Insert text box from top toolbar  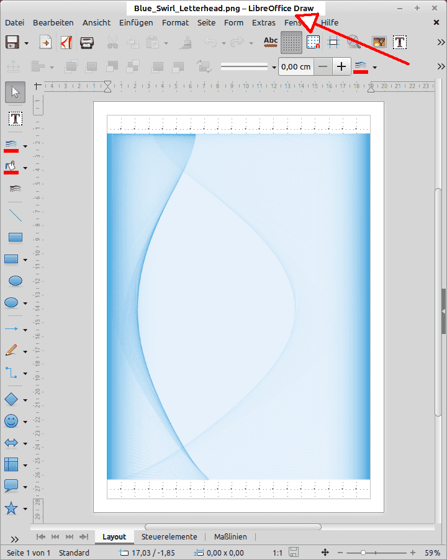point(400,42)
